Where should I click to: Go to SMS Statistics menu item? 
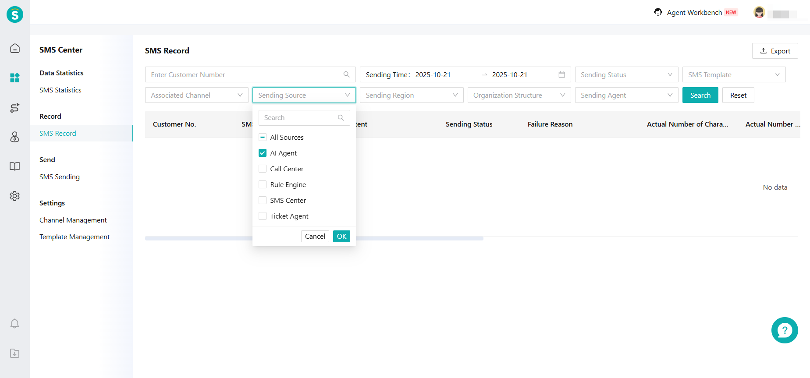click(60, 90)
